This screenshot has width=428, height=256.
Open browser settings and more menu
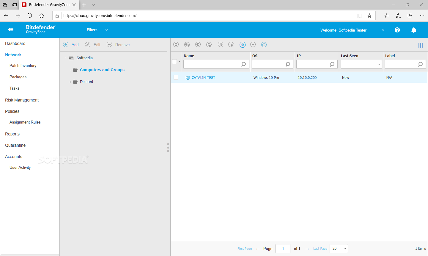(422, 15)
